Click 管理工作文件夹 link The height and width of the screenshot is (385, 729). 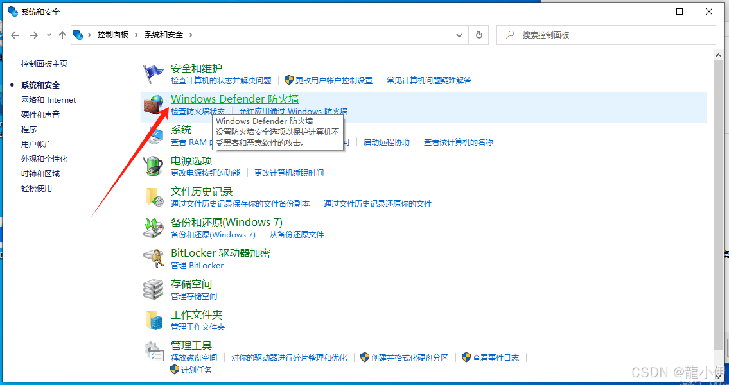pos(198,327)
